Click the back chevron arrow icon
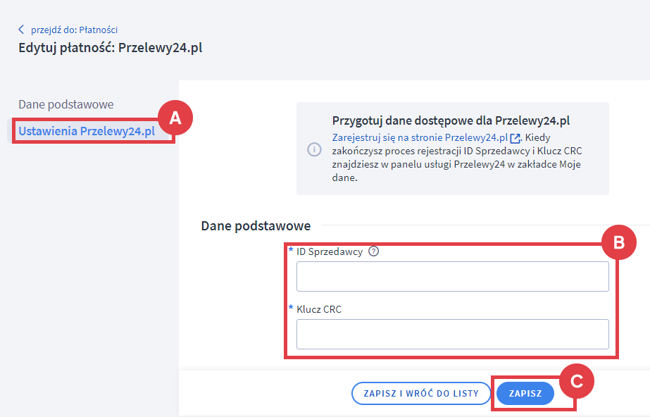This screenshot has width=650, height=417. click(21, 30)
